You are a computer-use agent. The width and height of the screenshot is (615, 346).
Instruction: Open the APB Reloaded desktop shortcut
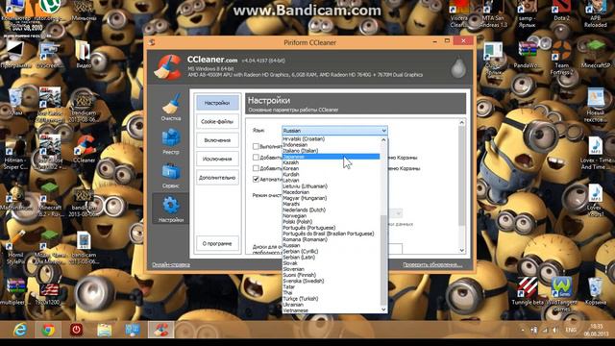point(596,14)
